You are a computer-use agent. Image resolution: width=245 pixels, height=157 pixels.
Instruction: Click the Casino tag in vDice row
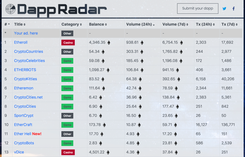(x=68, y=152)
